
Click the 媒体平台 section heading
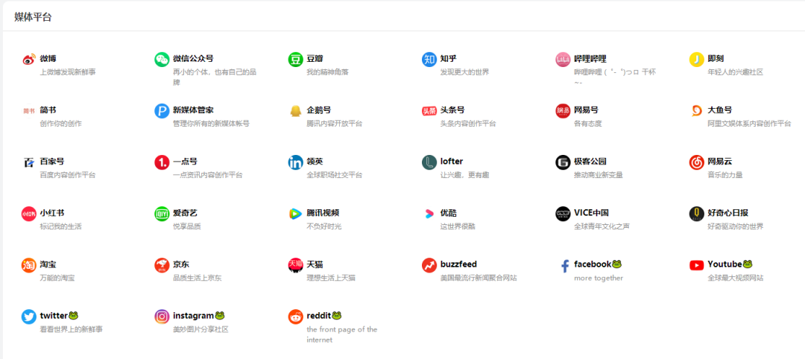click(33, 17)
